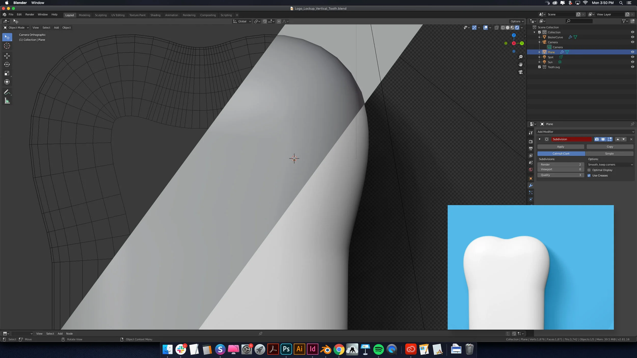Open the Smooth, keep corners options dropdown
The width and height of the screenshot is (637, 358).
(610, 164)
